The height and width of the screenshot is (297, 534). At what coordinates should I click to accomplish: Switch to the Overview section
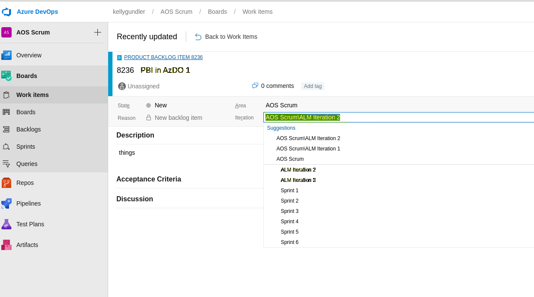pyautogui.click(x=29, y=55)
